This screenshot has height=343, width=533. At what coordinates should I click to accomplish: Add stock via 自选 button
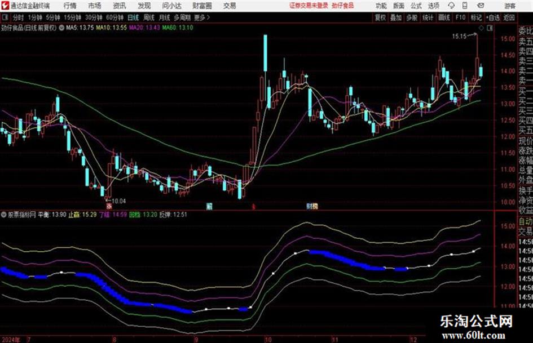click(492, 17)
